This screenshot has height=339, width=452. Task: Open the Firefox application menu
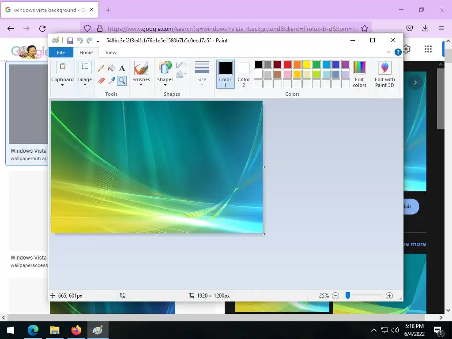pyautogui.click(x=441, y=28)
